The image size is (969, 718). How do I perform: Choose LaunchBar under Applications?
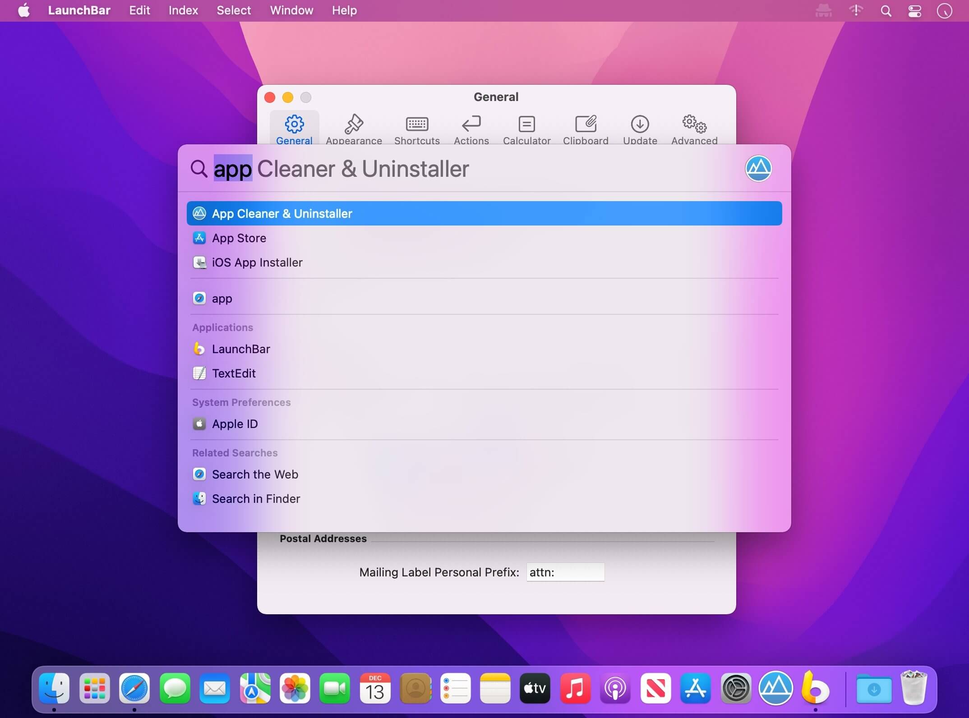coord(484,349)
